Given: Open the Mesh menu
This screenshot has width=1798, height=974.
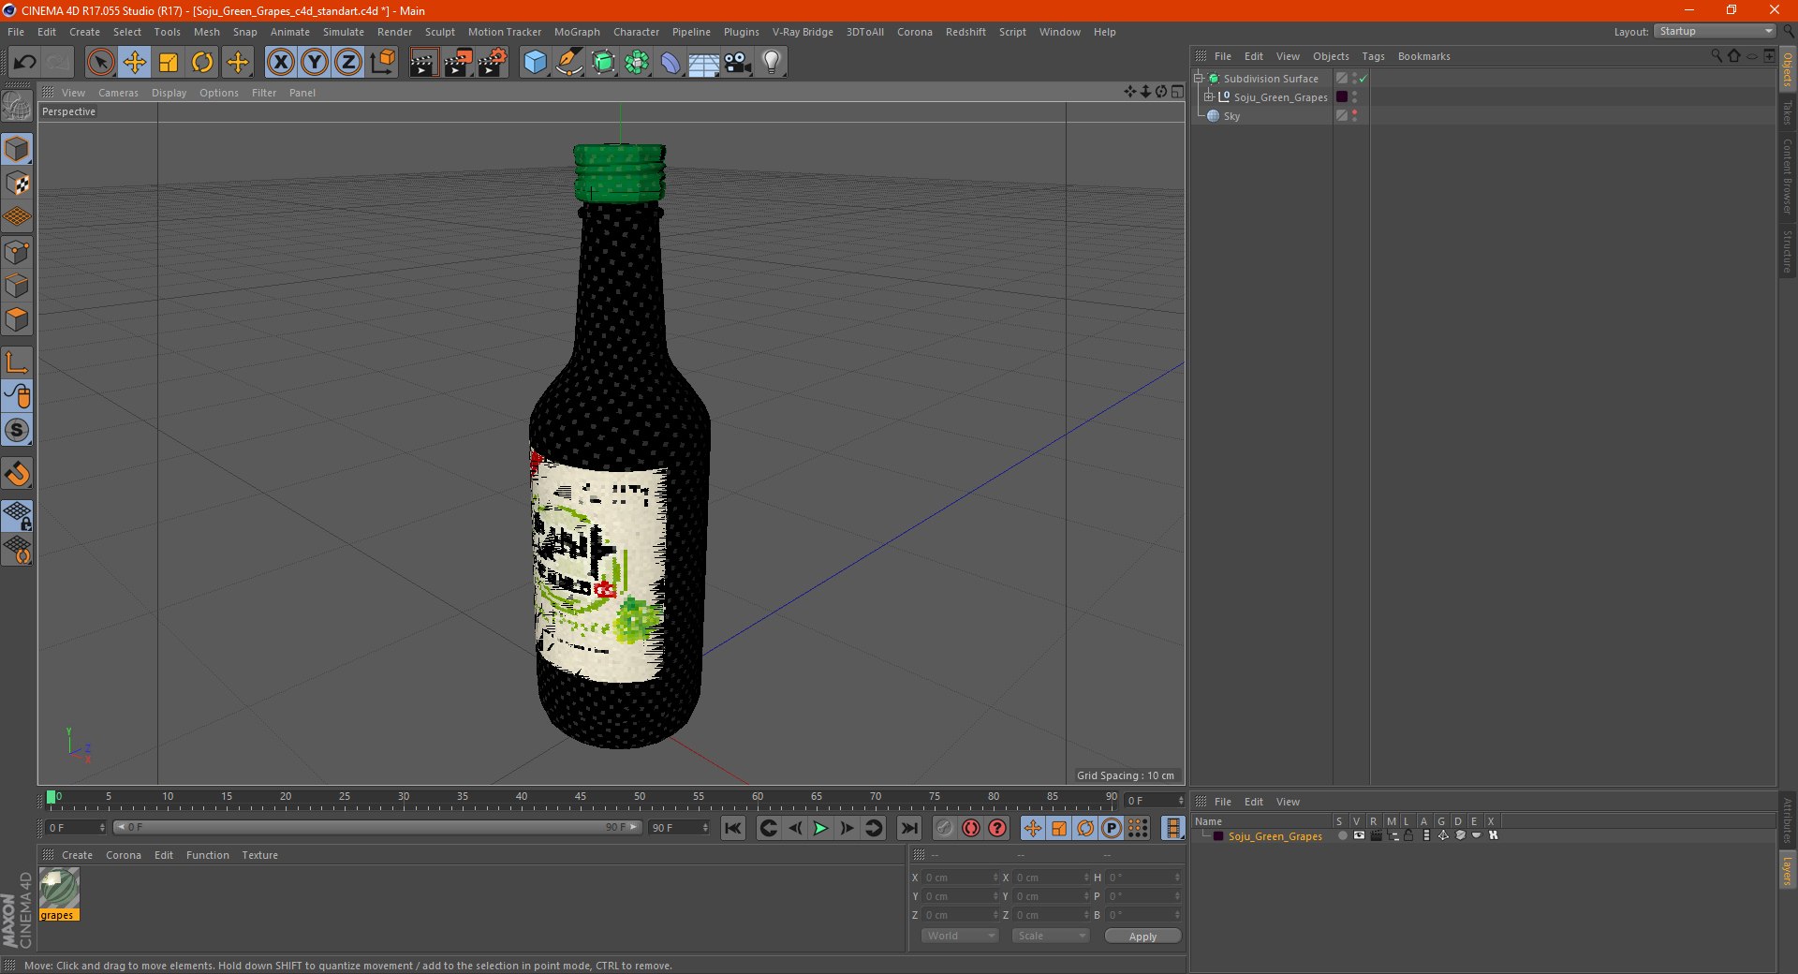Looking at the screenshot, I should [206, 32].
